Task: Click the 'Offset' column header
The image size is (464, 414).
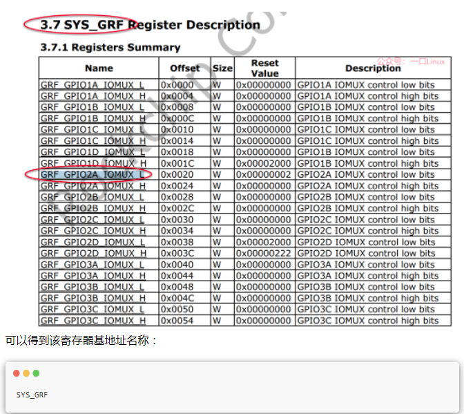Action: tap(184, 68)
